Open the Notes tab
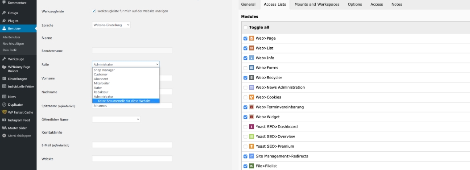The width and height of the screenshot is (470, 170). click(397, 4)
